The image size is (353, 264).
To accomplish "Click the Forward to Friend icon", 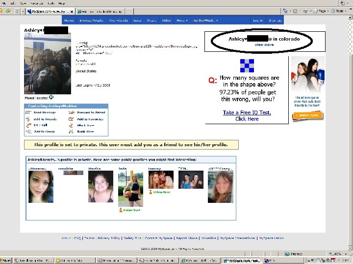I will click(72, 112).
